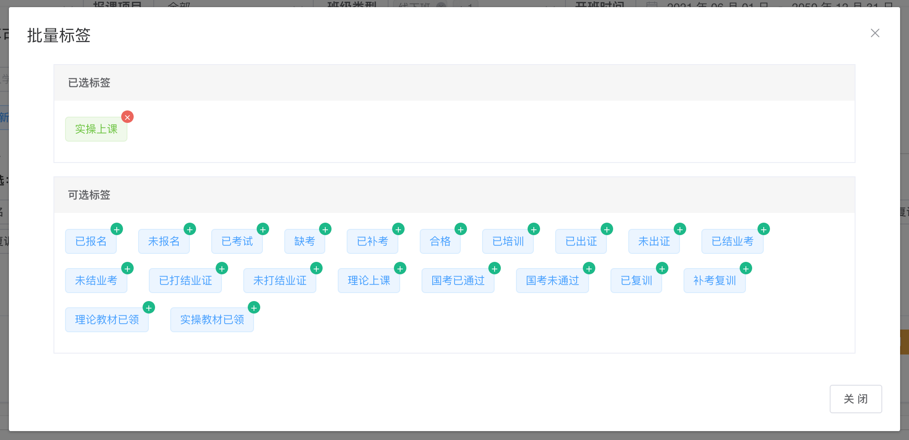Screen dimensions: 909x440
Task: Click the plus icon on 国考已通过 tag
Action: tap(495, 269)
